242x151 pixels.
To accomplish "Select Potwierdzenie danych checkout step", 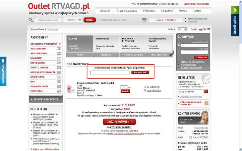I will coord(159,44).
